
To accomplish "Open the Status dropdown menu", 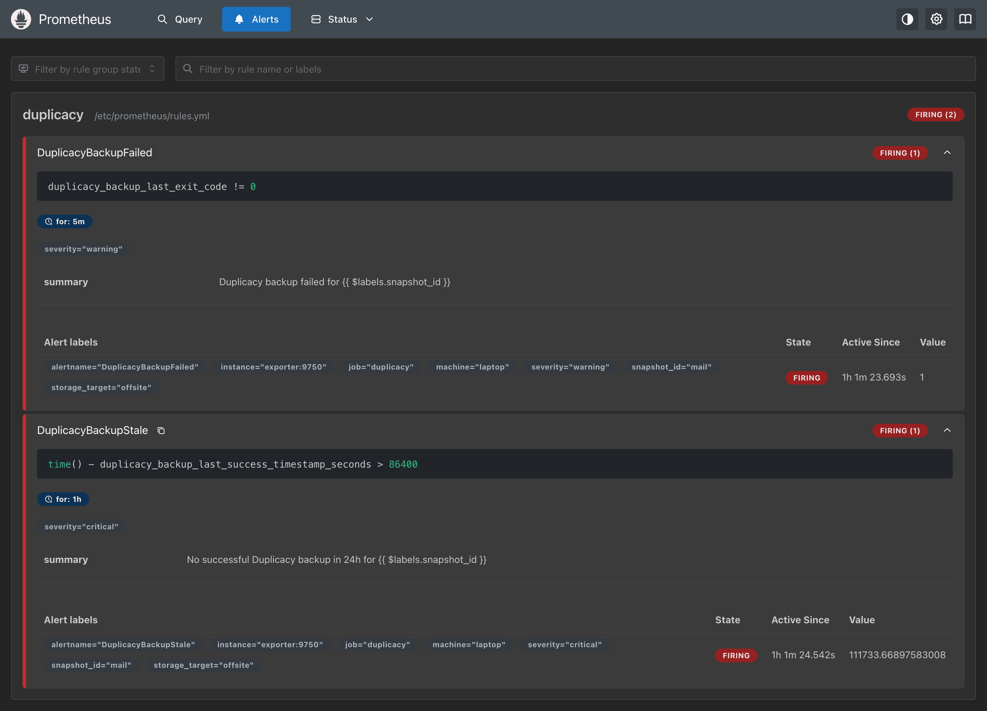I will click(342, 19).
